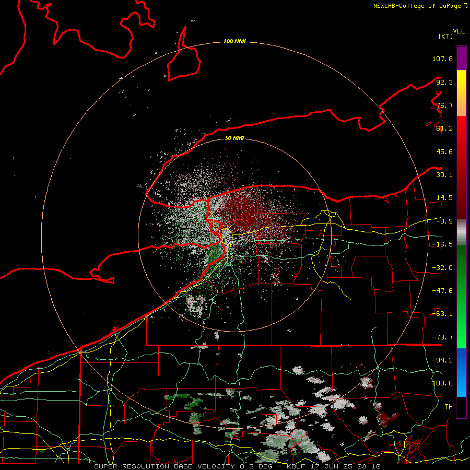Viewport: 470px width, 470px height.
Task: Select the -16.5 scale value
Action: (442, 244)
